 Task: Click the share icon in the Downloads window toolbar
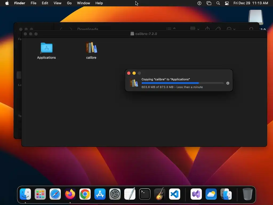(207, 29)
